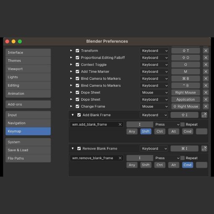Remove the Dope Sheet Application item

[x=206, y=99]
